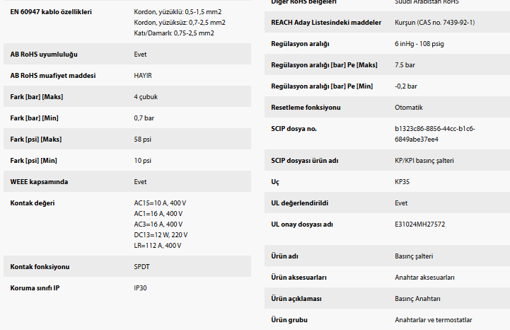The image size is (510, 330).
Task: Click the SCIP dosya no. value b1323c86
Action: [434, 129]
